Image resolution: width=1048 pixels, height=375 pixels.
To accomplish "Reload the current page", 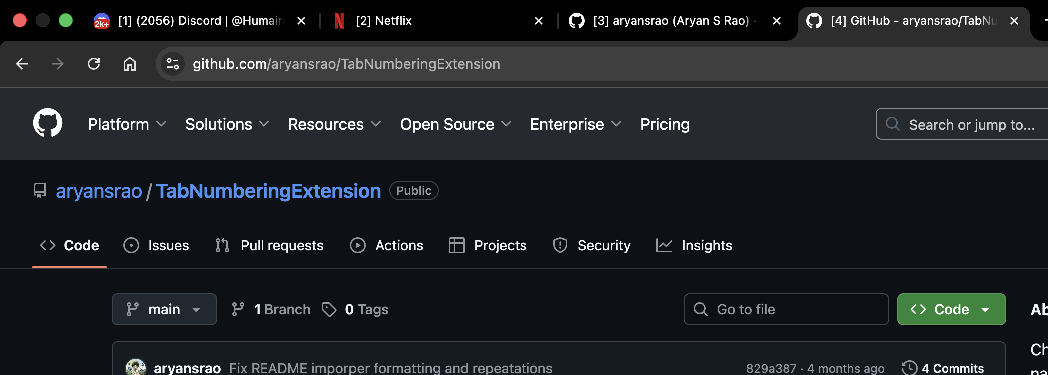I will [x=94, y=64].
